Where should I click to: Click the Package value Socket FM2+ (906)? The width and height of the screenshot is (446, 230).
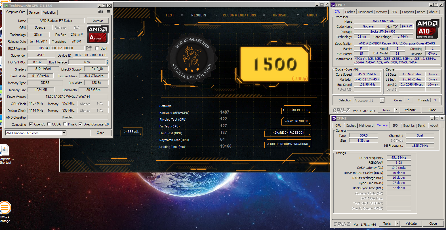pyautogui.click(x=383, y=31)
